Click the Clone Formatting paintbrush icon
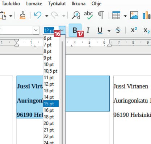Screen dimensions: 151x144 click(x=22, y=15)
